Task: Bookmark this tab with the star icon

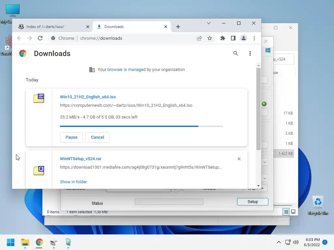Action: tap(210, 38)
